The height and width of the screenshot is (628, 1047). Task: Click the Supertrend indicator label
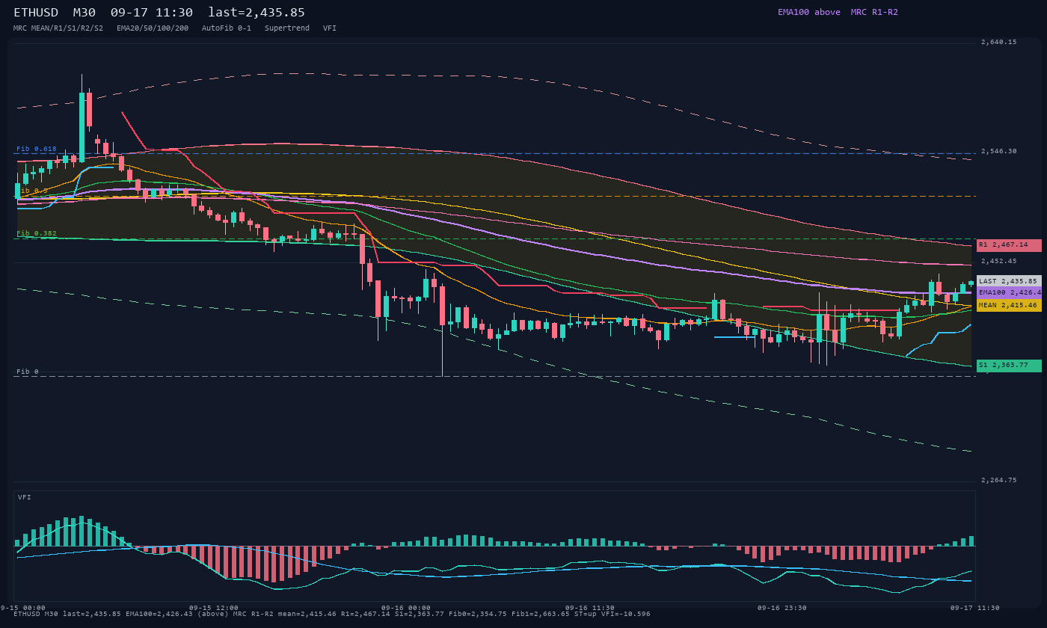pos(287,28)
